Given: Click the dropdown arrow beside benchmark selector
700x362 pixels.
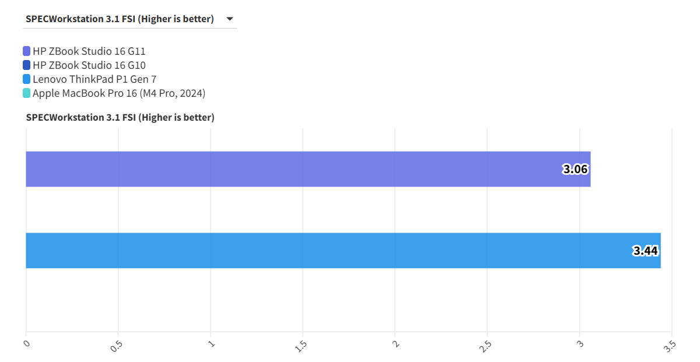Looking at the screenshot, I should coord(230,19).
